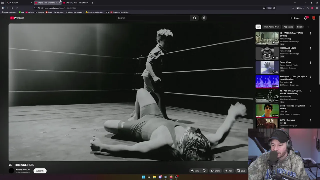This screenshot has width=320, height=180.
Task: Open Windows taskbar search
Action: [149, 177]
